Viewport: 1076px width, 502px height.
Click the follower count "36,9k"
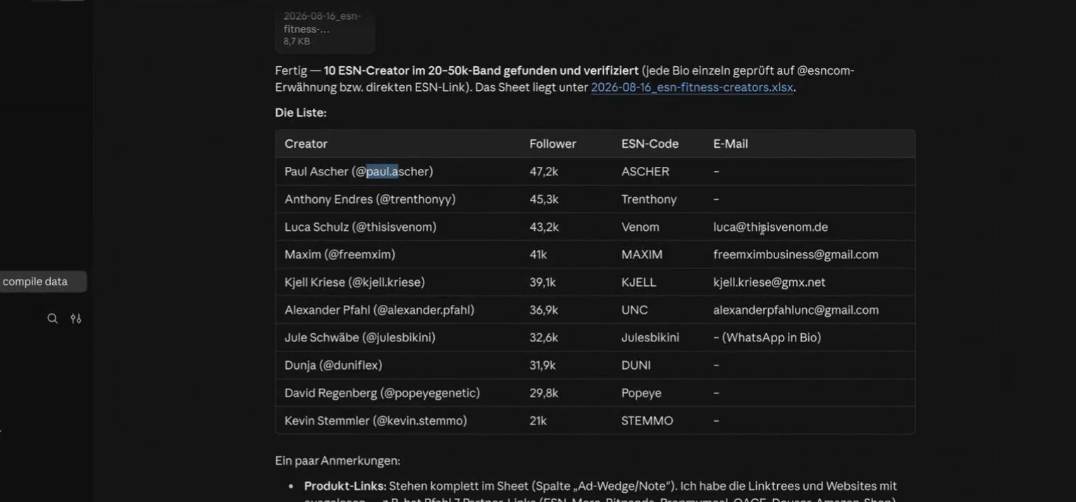(x=544, y=310)
